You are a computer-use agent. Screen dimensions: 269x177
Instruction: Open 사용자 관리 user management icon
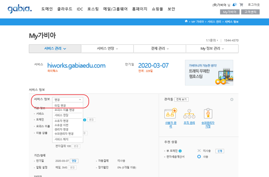tap(171, 113)
